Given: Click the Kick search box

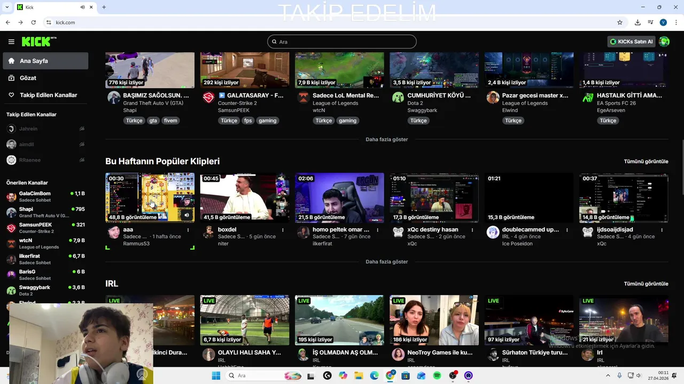Looking at the screenshot, I should coord(342,42).
